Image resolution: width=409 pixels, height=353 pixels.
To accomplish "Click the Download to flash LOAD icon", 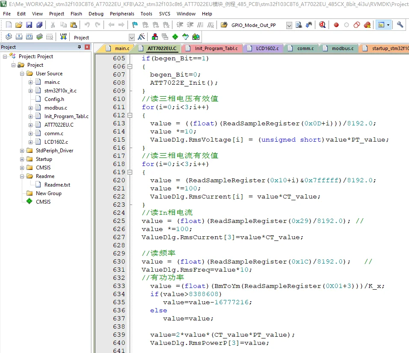I will pos(63,37).
